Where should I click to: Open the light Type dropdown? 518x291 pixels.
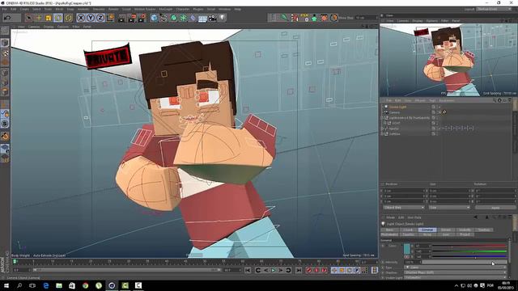click(x=455, y=268)
